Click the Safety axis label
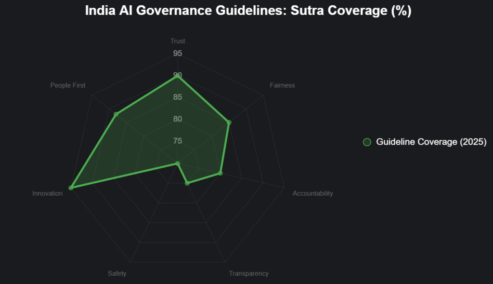 click(117, 273)
